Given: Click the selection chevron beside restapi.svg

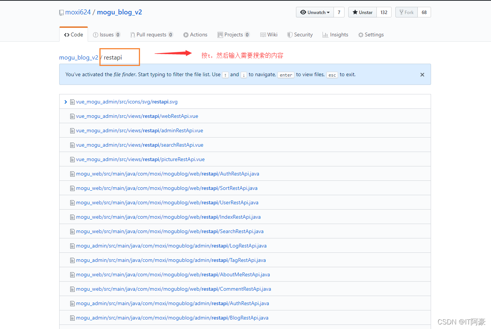Looking at the screenshot, I should [66, 102].
